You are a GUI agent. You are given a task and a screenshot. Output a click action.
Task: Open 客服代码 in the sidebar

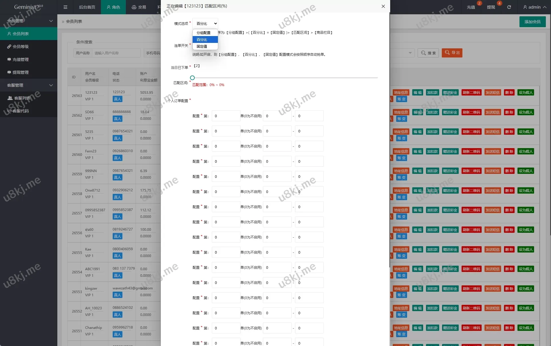(20, 111)
